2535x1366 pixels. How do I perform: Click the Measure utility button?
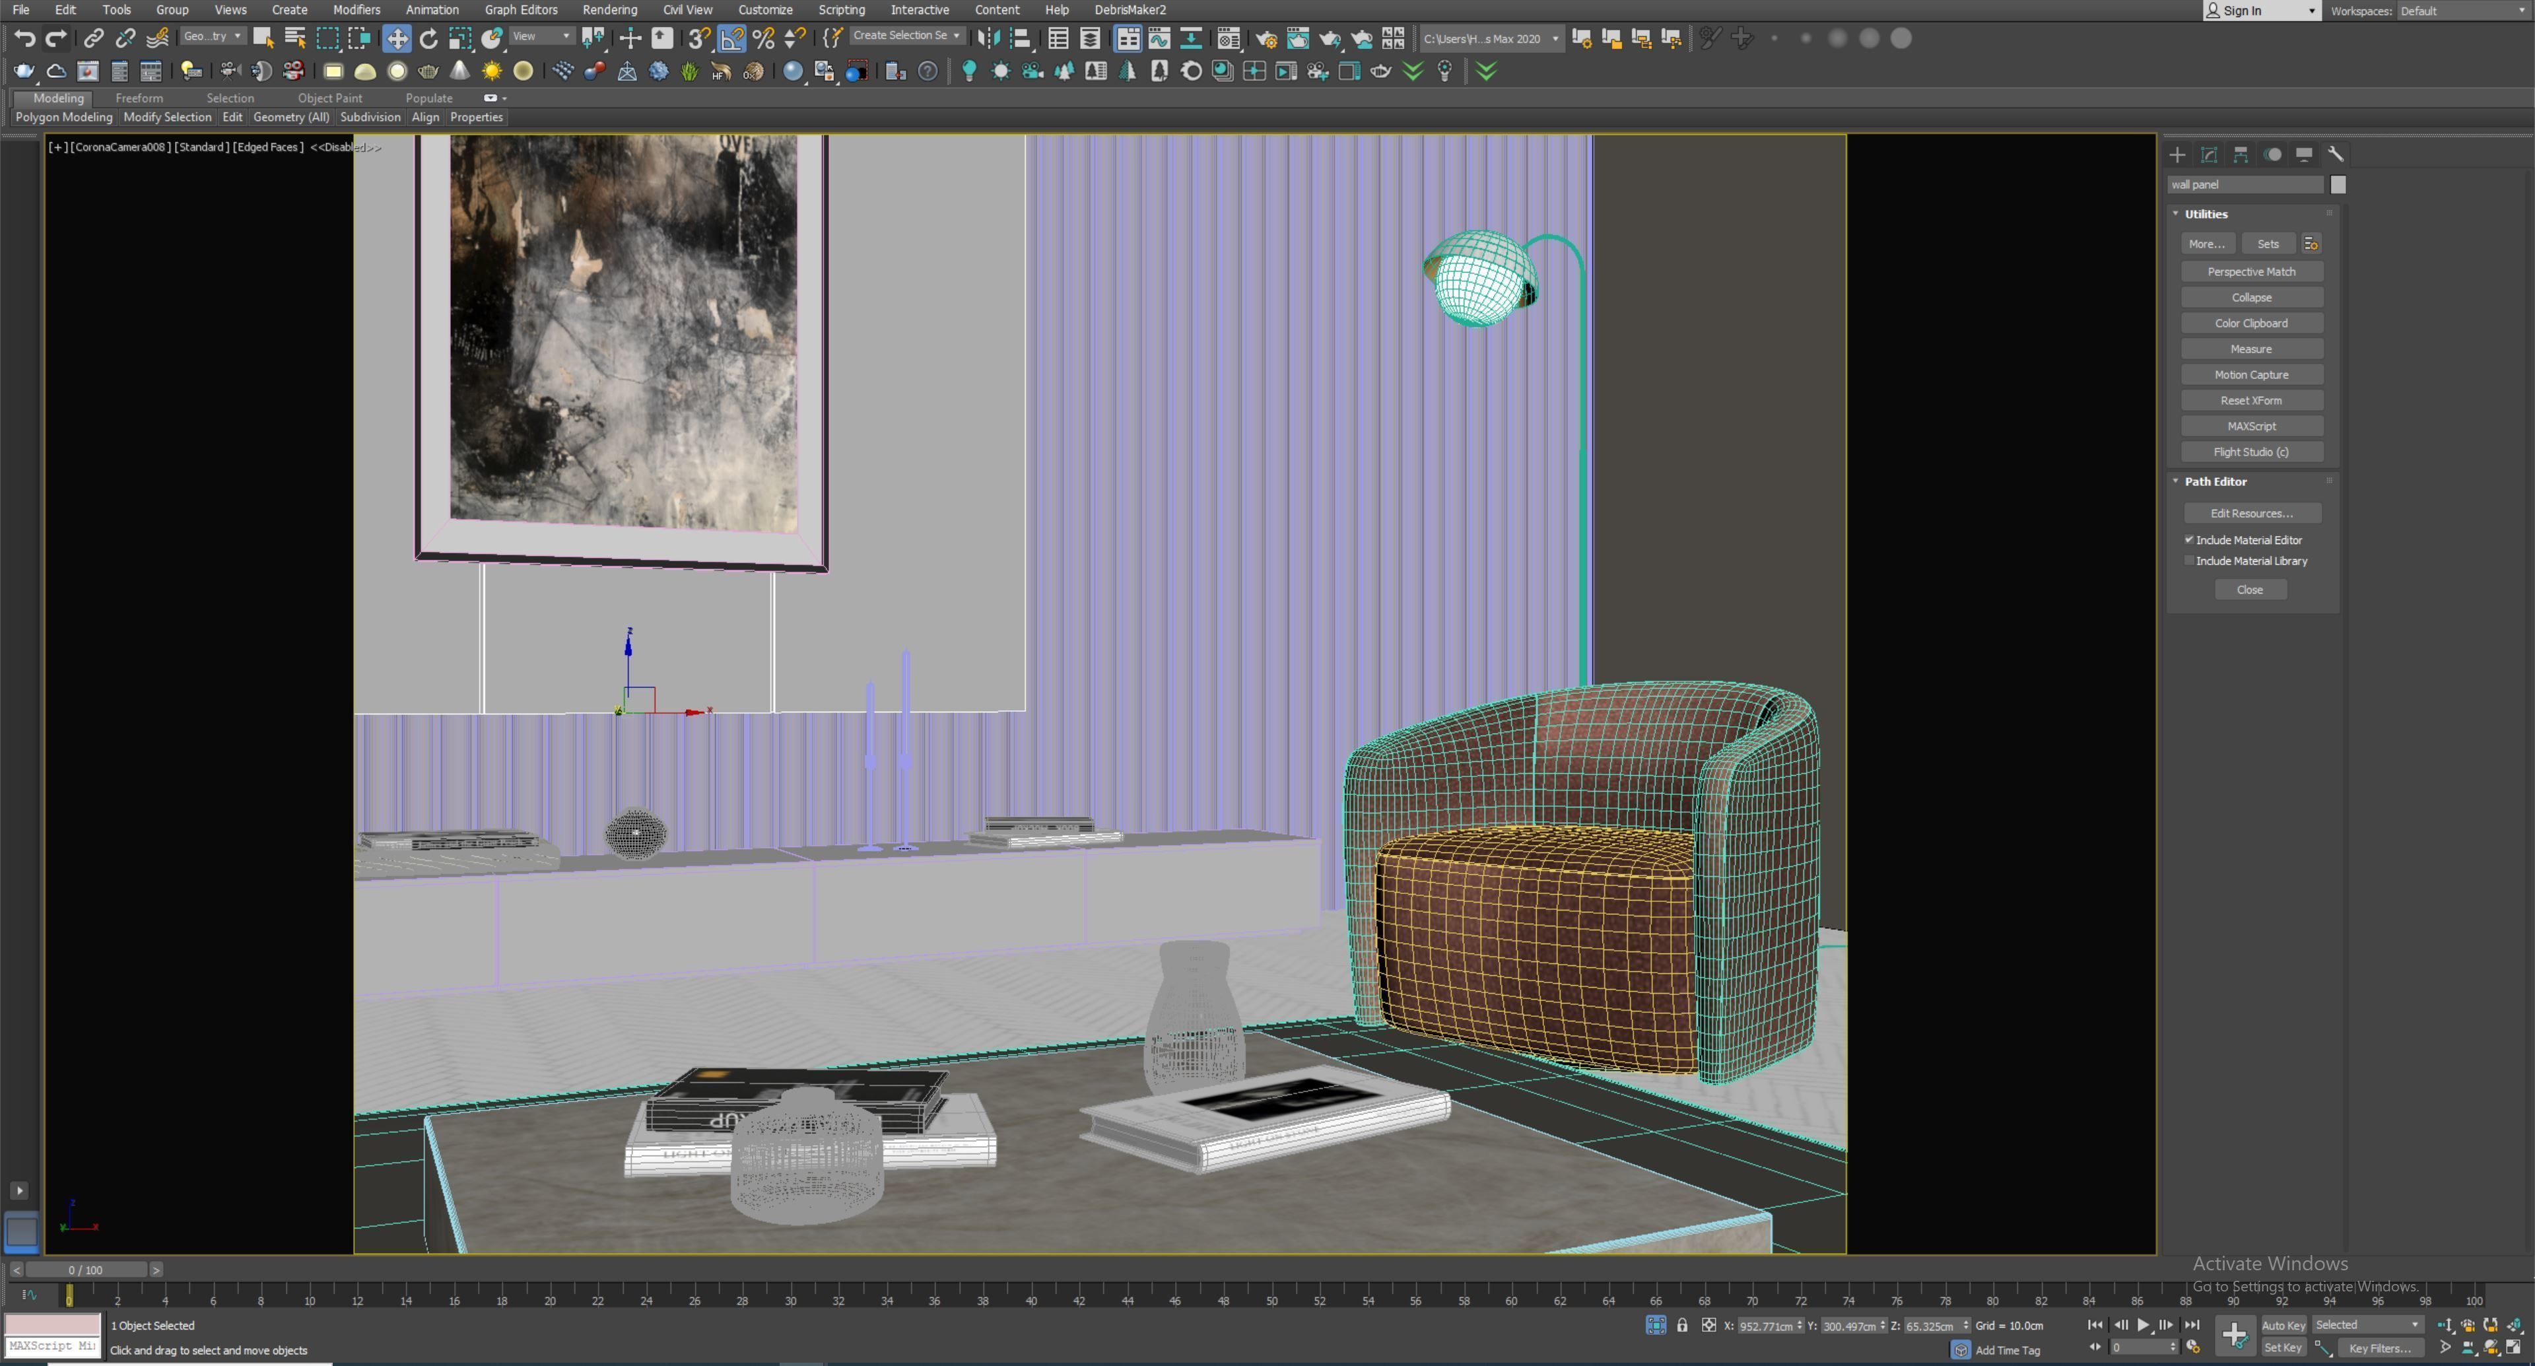click(x=2252, y=349)
